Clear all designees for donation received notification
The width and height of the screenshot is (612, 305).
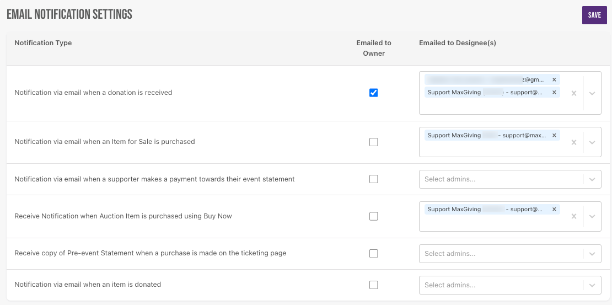pos(573,93)
